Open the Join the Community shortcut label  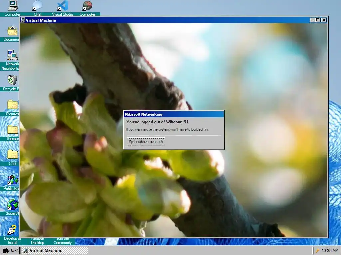[x=62, y=241]
